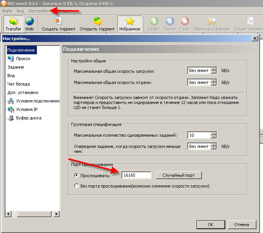Click tree scrollbar left arrow

click(x=8, y=214)
